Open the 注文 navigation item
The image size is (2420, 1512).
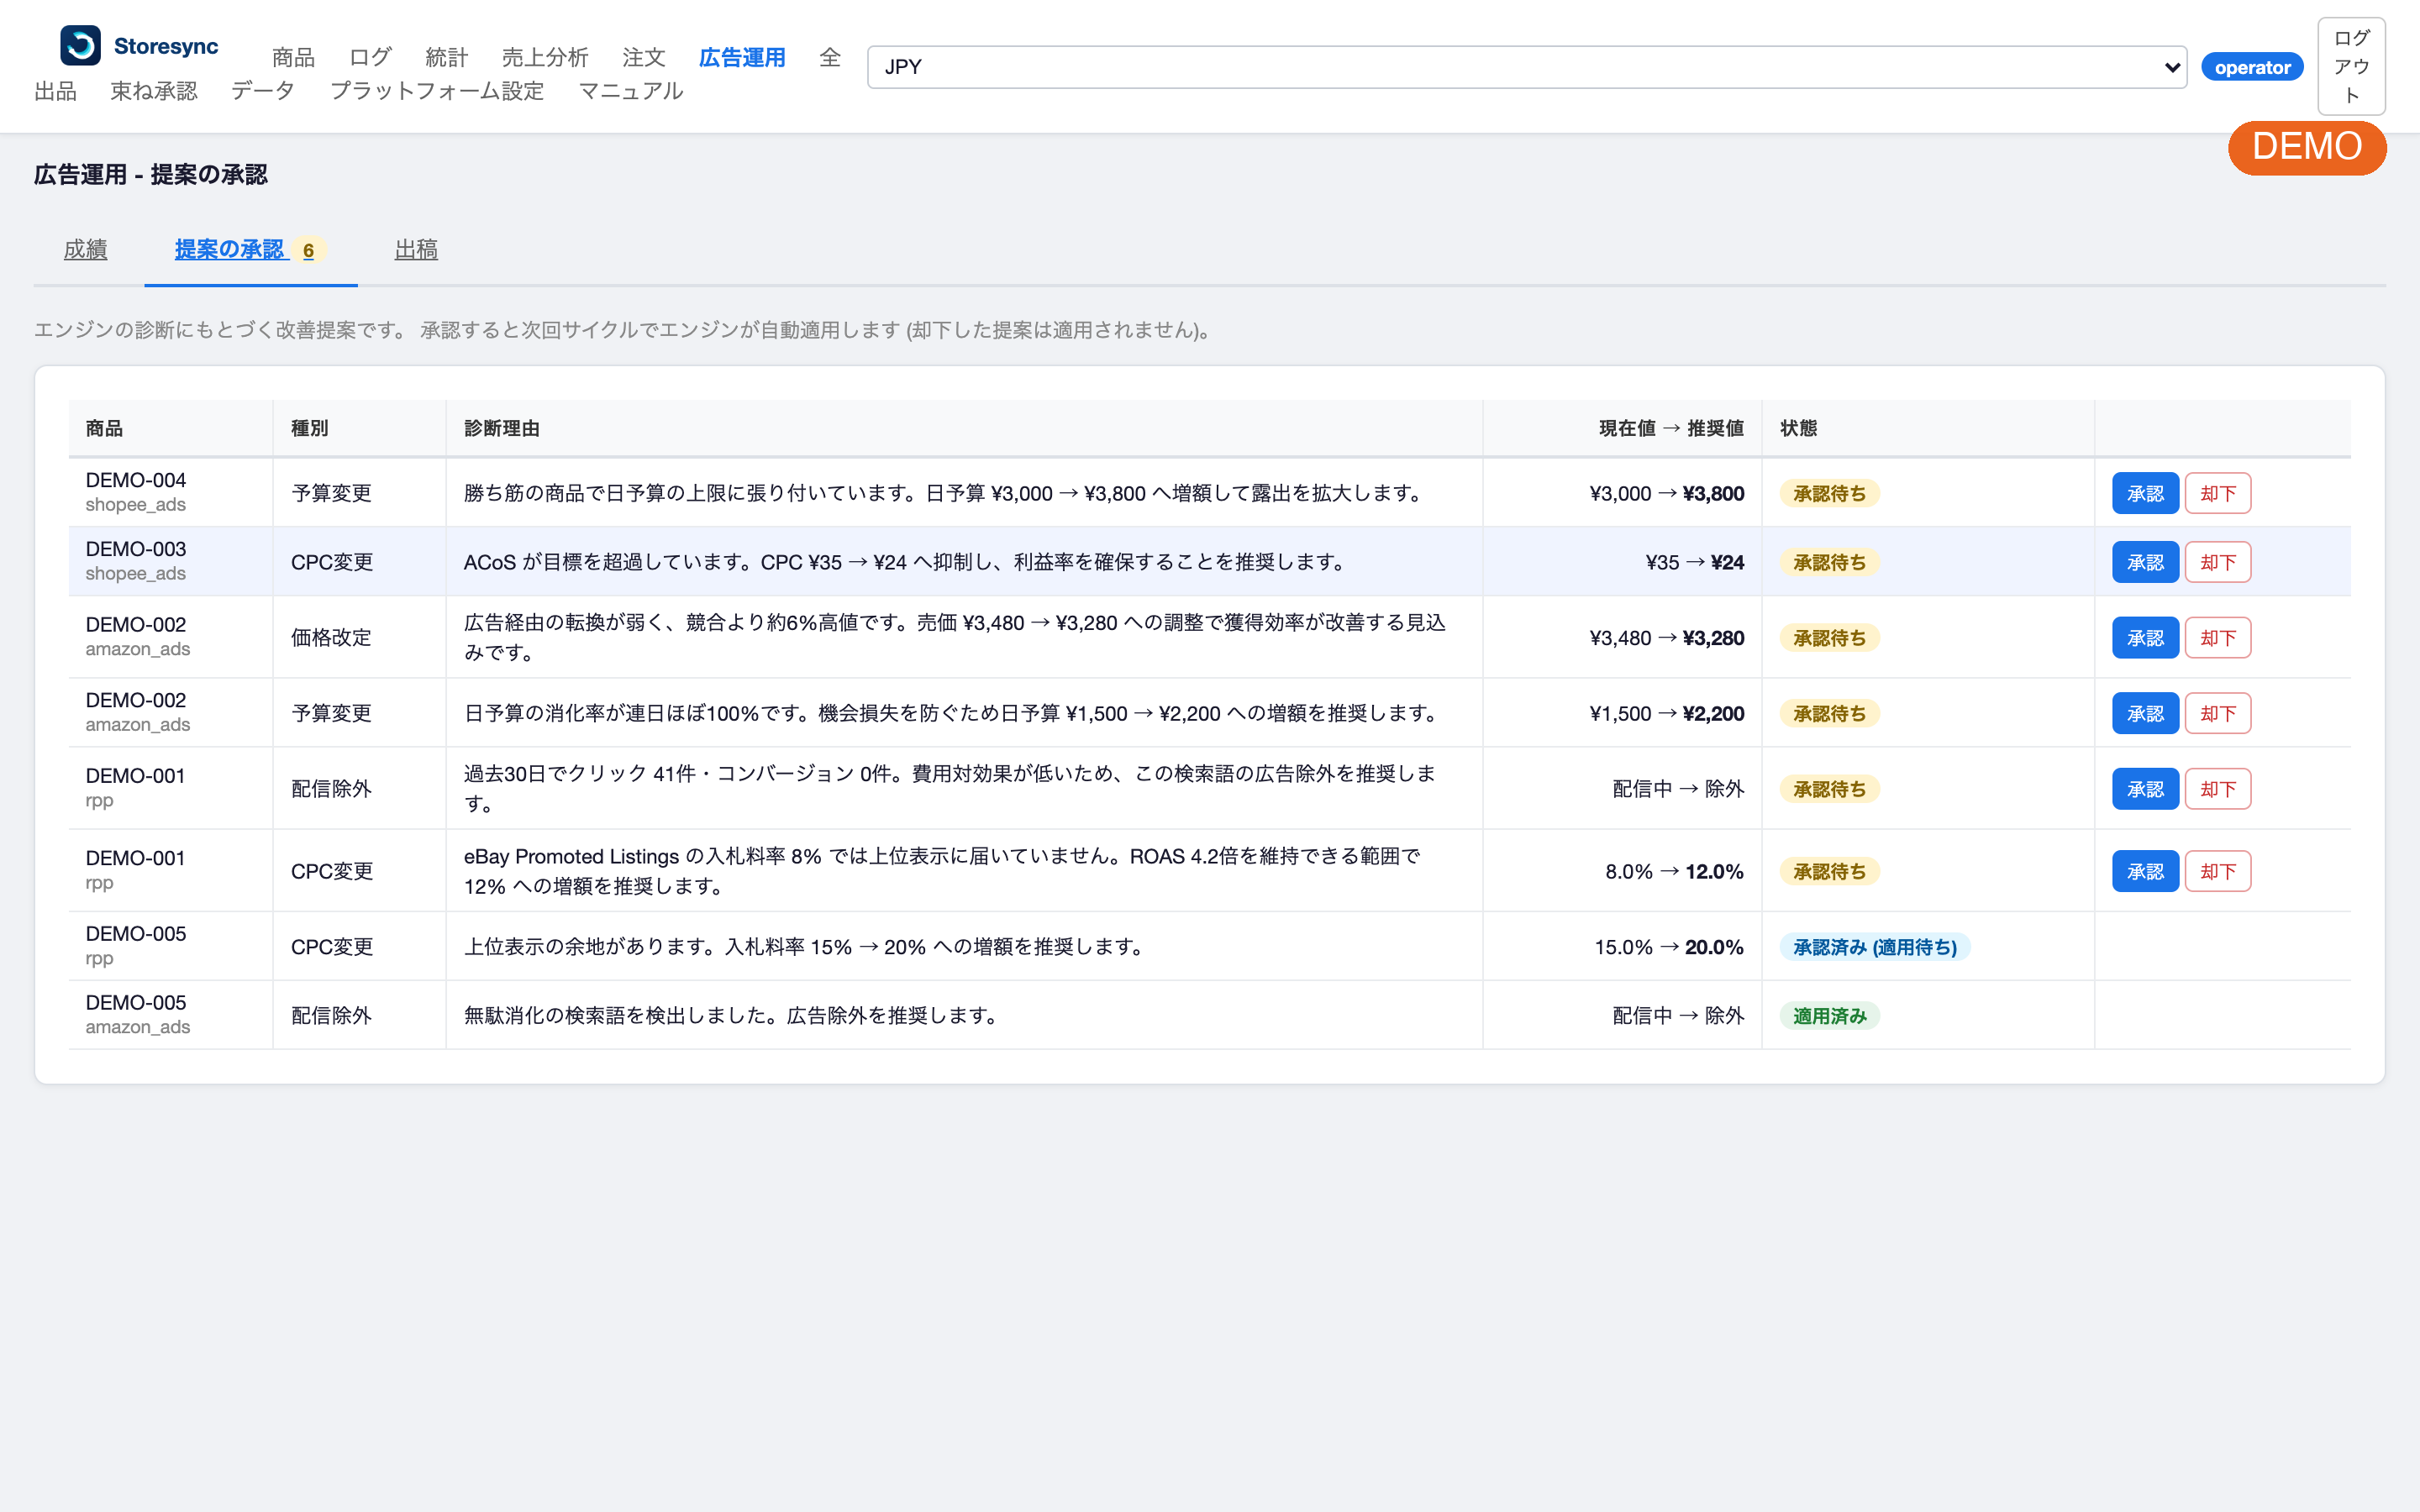(x=644, y=57)
